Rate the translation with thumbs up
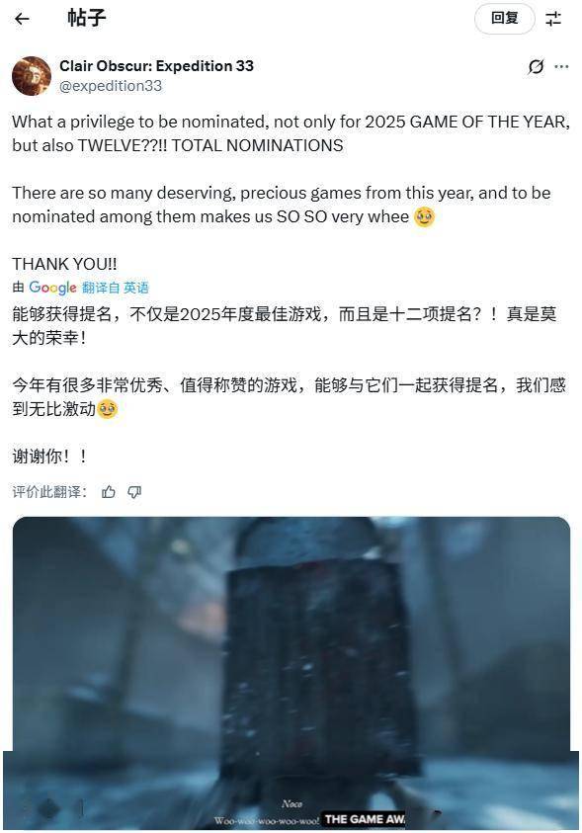Screen dimensions: 582x833 pos(109,492)
